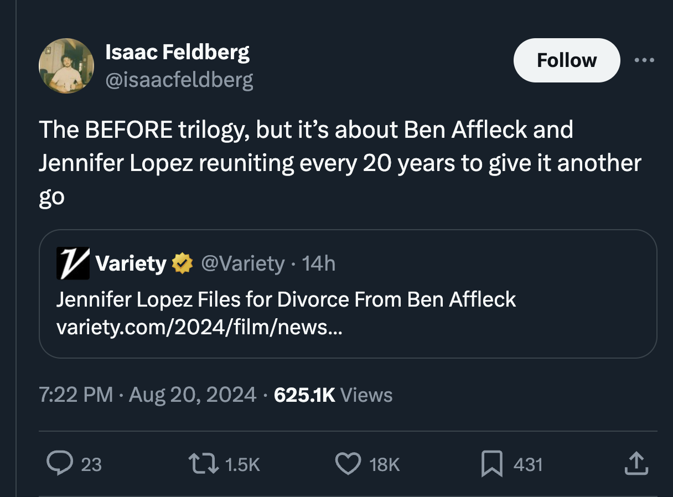This screenshot has height=497, width=673.
Task: Open the reply composer via the comment icon
Action: click(61, 465)
